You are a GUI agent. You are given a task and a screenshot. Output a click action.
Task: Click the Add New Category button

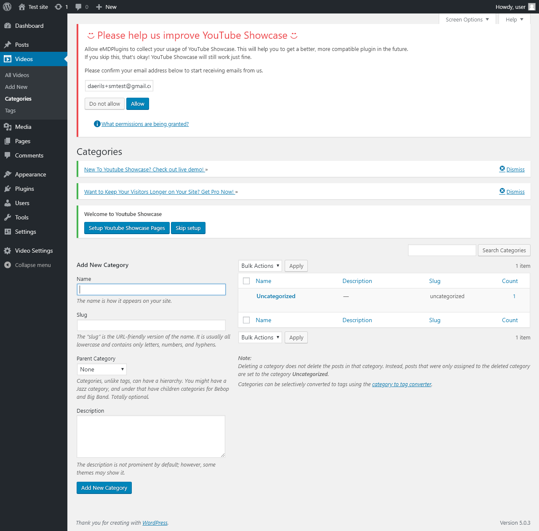(104, 488)
